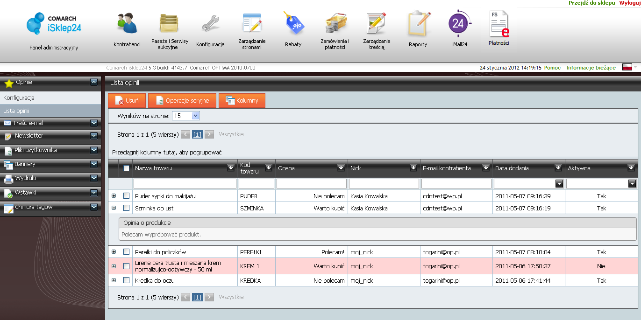641x320 pixels.
Task: Click the Usuń button
Action: pos(127,101)
